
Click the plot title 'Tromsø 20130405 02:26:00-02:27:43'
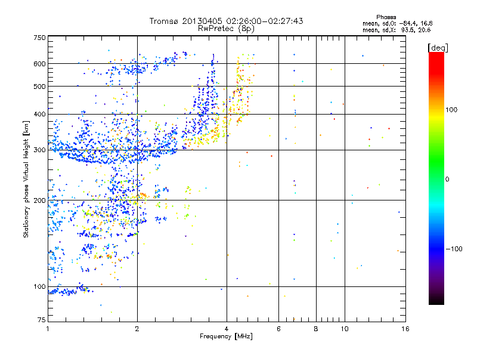226,21
